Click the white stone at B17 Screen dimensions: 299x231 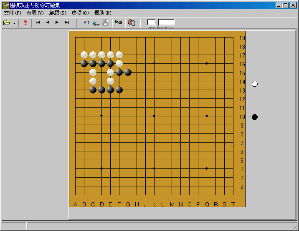point(84,55)
